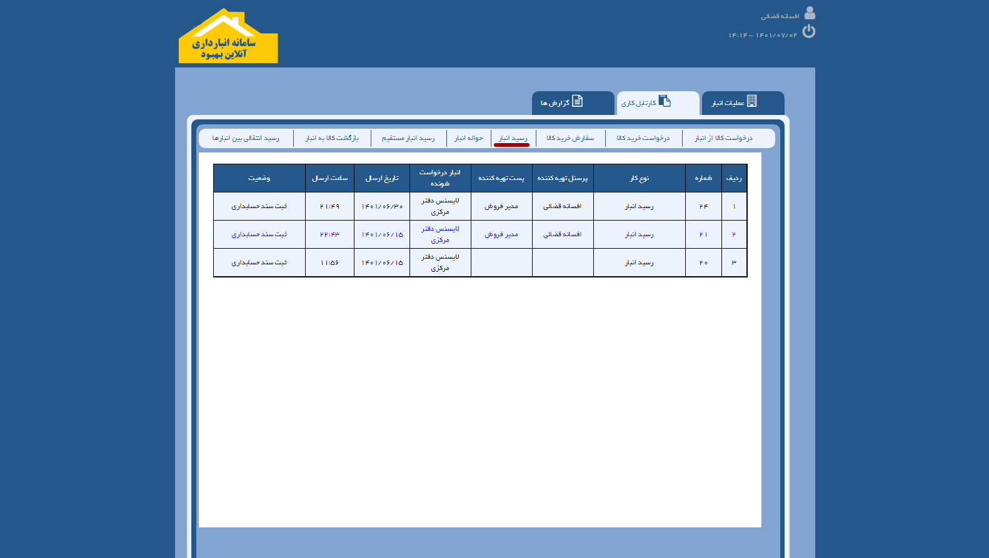Open حواله انبار menu item
Viewport: 989px width, 558px height.
468,138
